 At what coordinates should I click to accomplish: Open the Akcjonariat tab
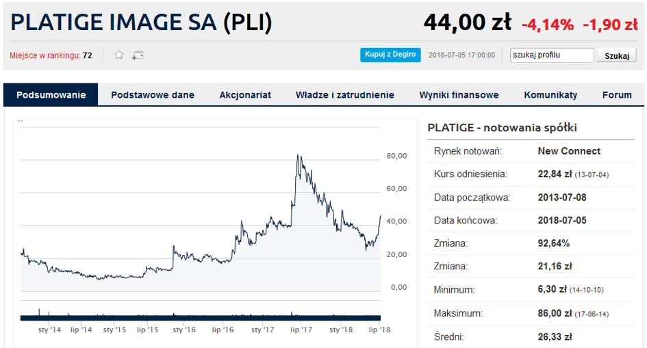245,95
